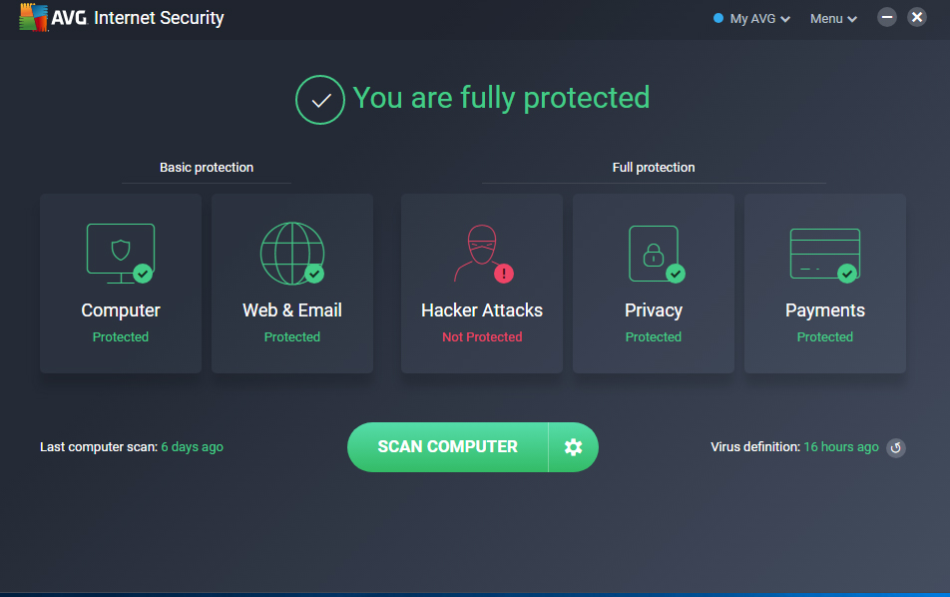Select the Computer protection shield icon

120,253
